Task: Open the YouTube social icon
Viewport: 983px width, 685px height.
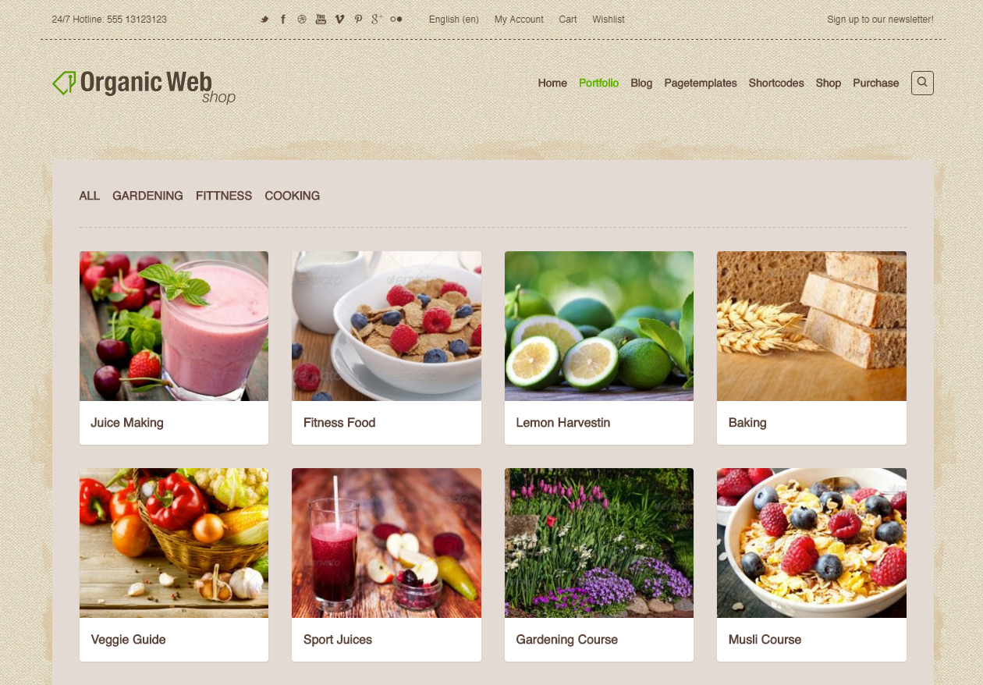Action: coord(321,20)
